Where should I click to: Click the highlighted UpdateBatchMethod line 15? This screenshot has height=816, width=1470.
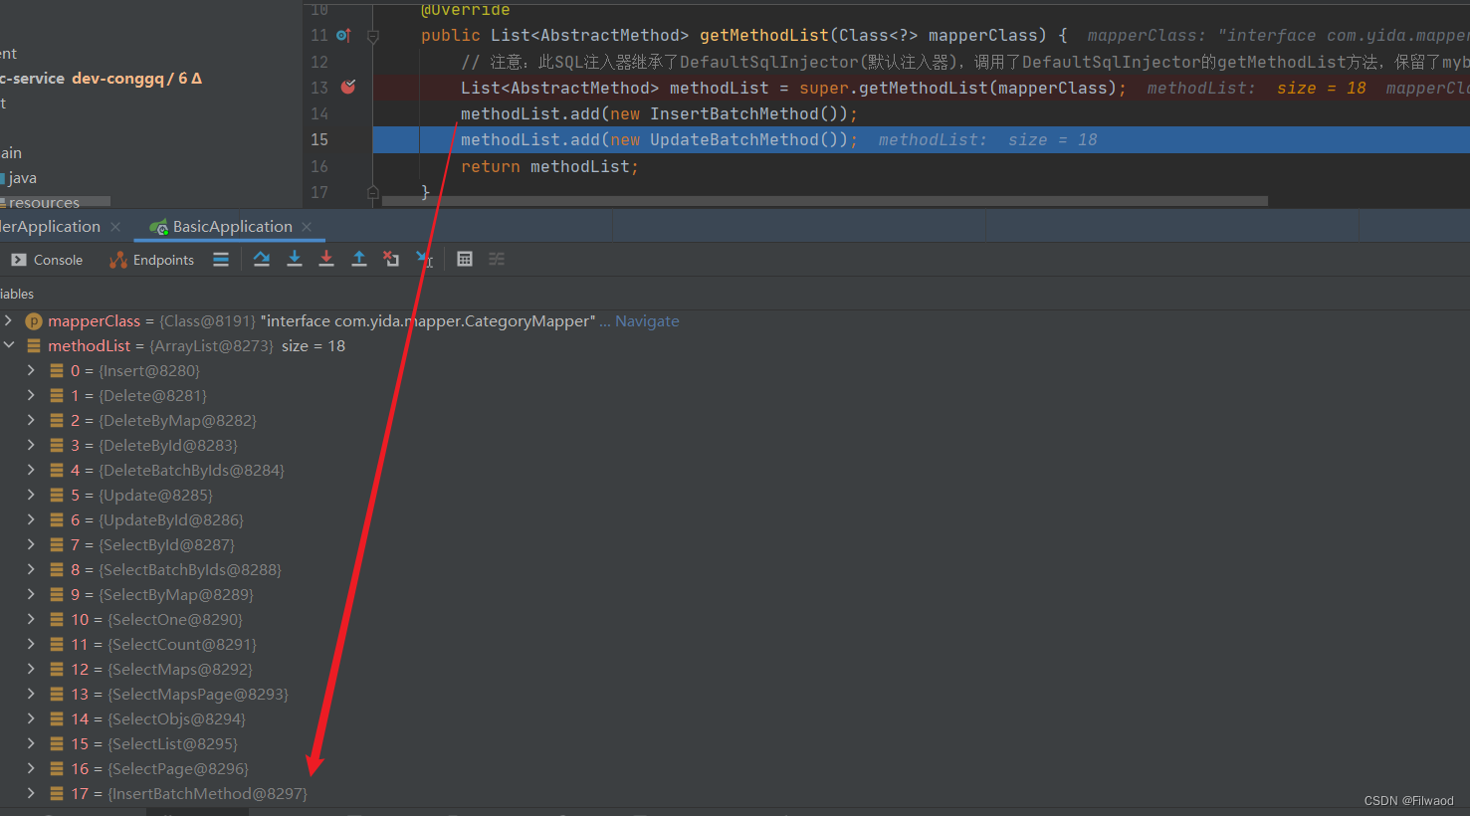tap(921, 139)
